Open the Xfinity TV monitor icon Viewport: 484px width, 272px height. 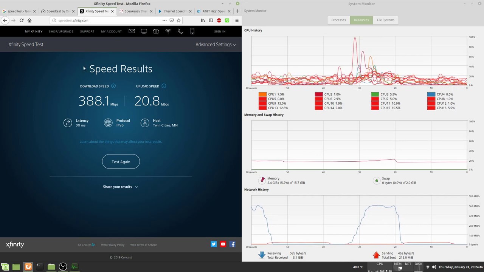pyautogui.click(x=144, y=31)
